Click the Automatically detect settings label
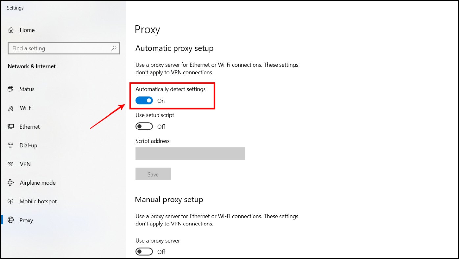 171,89
